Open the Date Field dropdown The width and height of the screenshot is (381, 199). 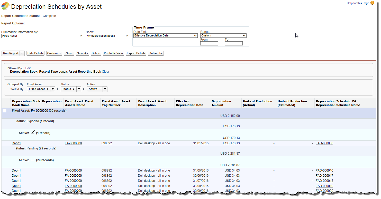165,36
